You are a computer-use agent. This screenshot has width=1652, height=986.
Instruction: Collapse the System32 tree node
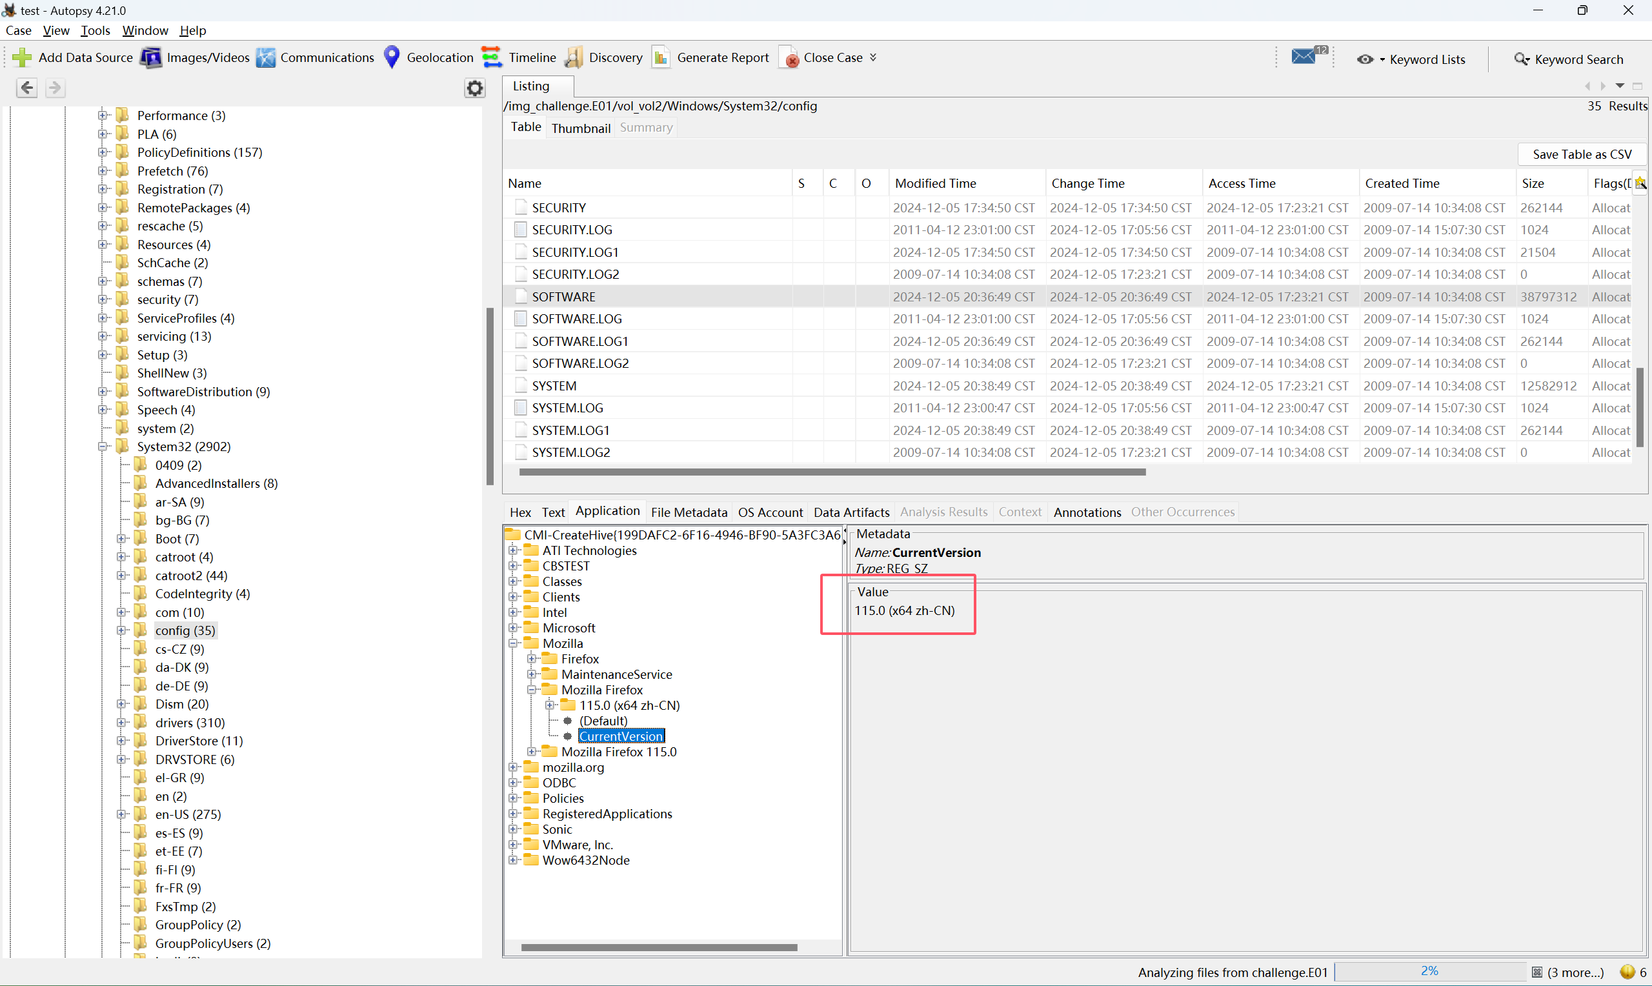point(103,447)
